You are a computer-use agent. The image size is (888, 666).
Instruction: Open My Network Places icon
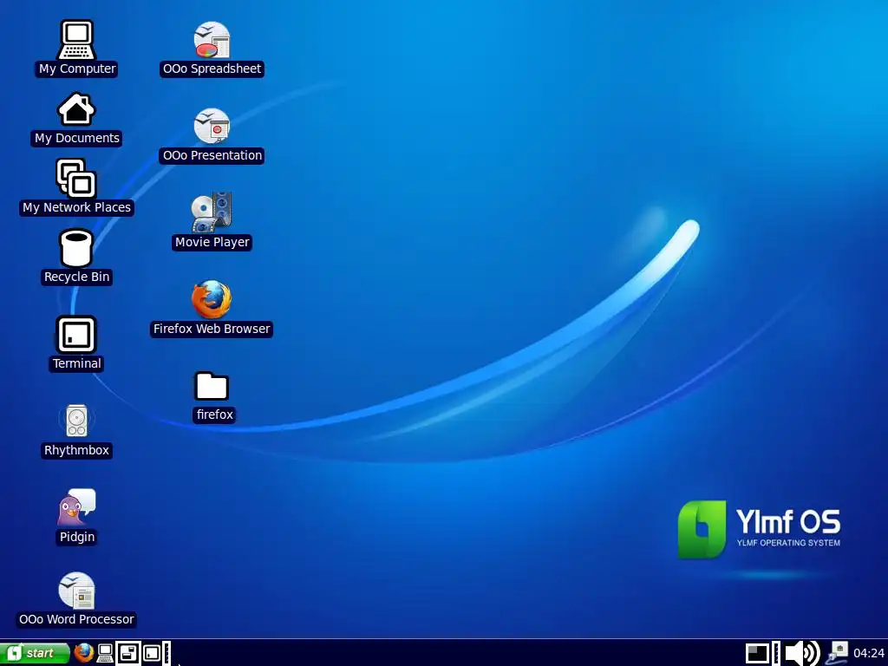pos(76,178)
